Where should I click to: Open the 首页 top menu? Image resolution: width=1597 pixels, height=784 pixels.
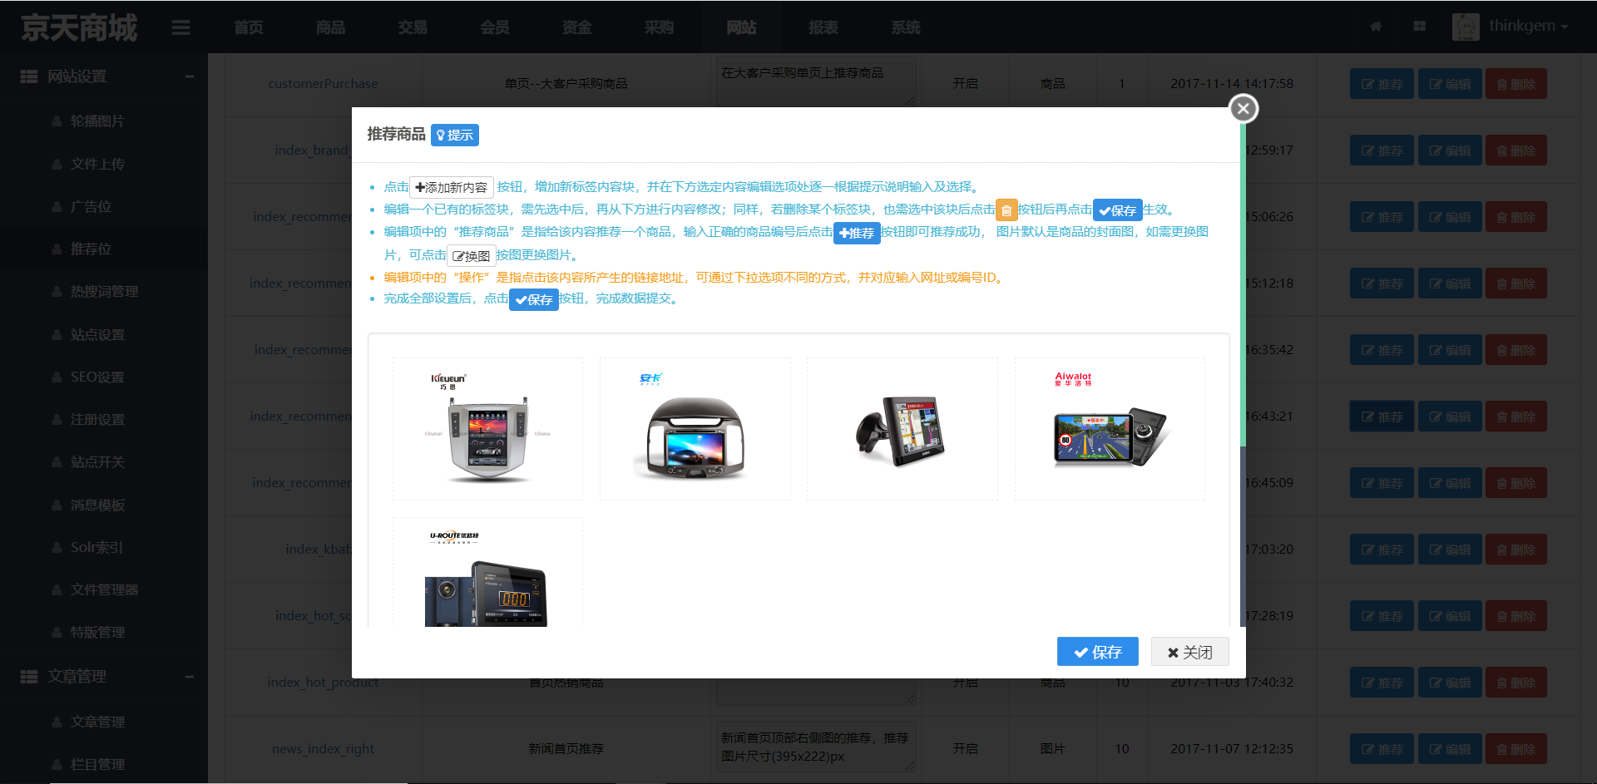point(249,27)
